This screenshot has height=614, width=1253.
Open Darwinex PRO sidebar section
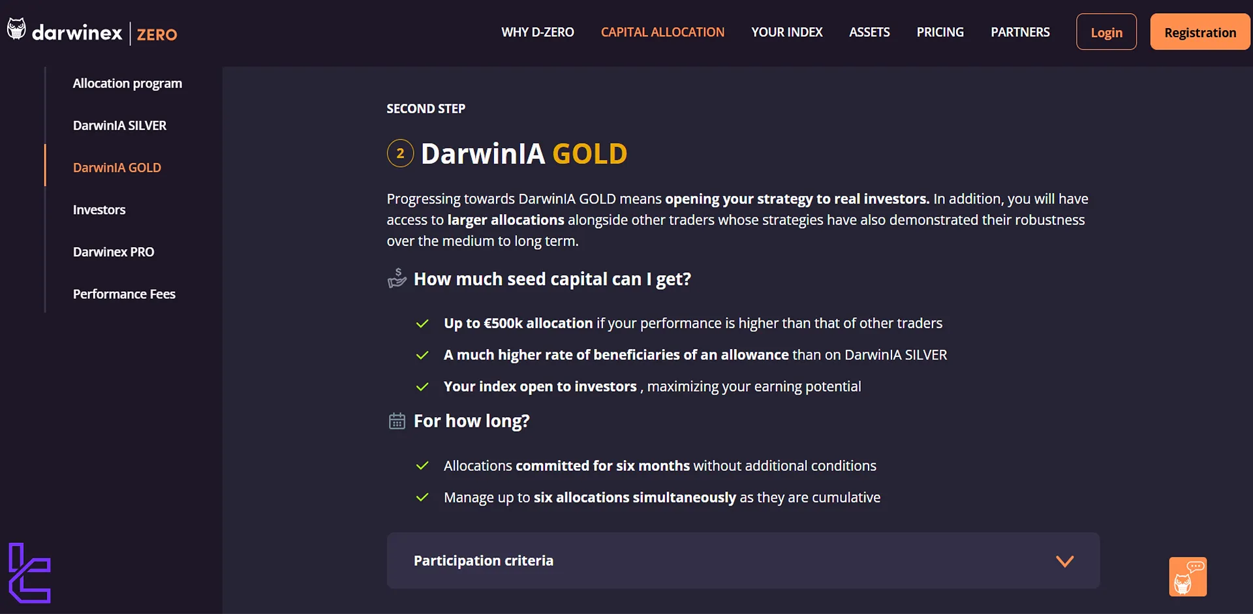tap(114, 252)
